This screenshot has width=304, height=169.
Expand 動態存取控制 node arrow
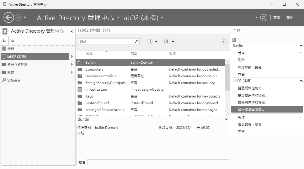(x=72, y=64)
